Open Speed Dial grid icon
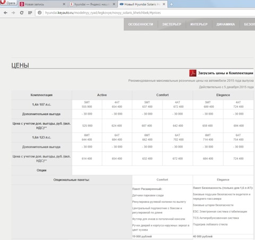The height and width of the screenshot is (240, 255). click(30, 13)
